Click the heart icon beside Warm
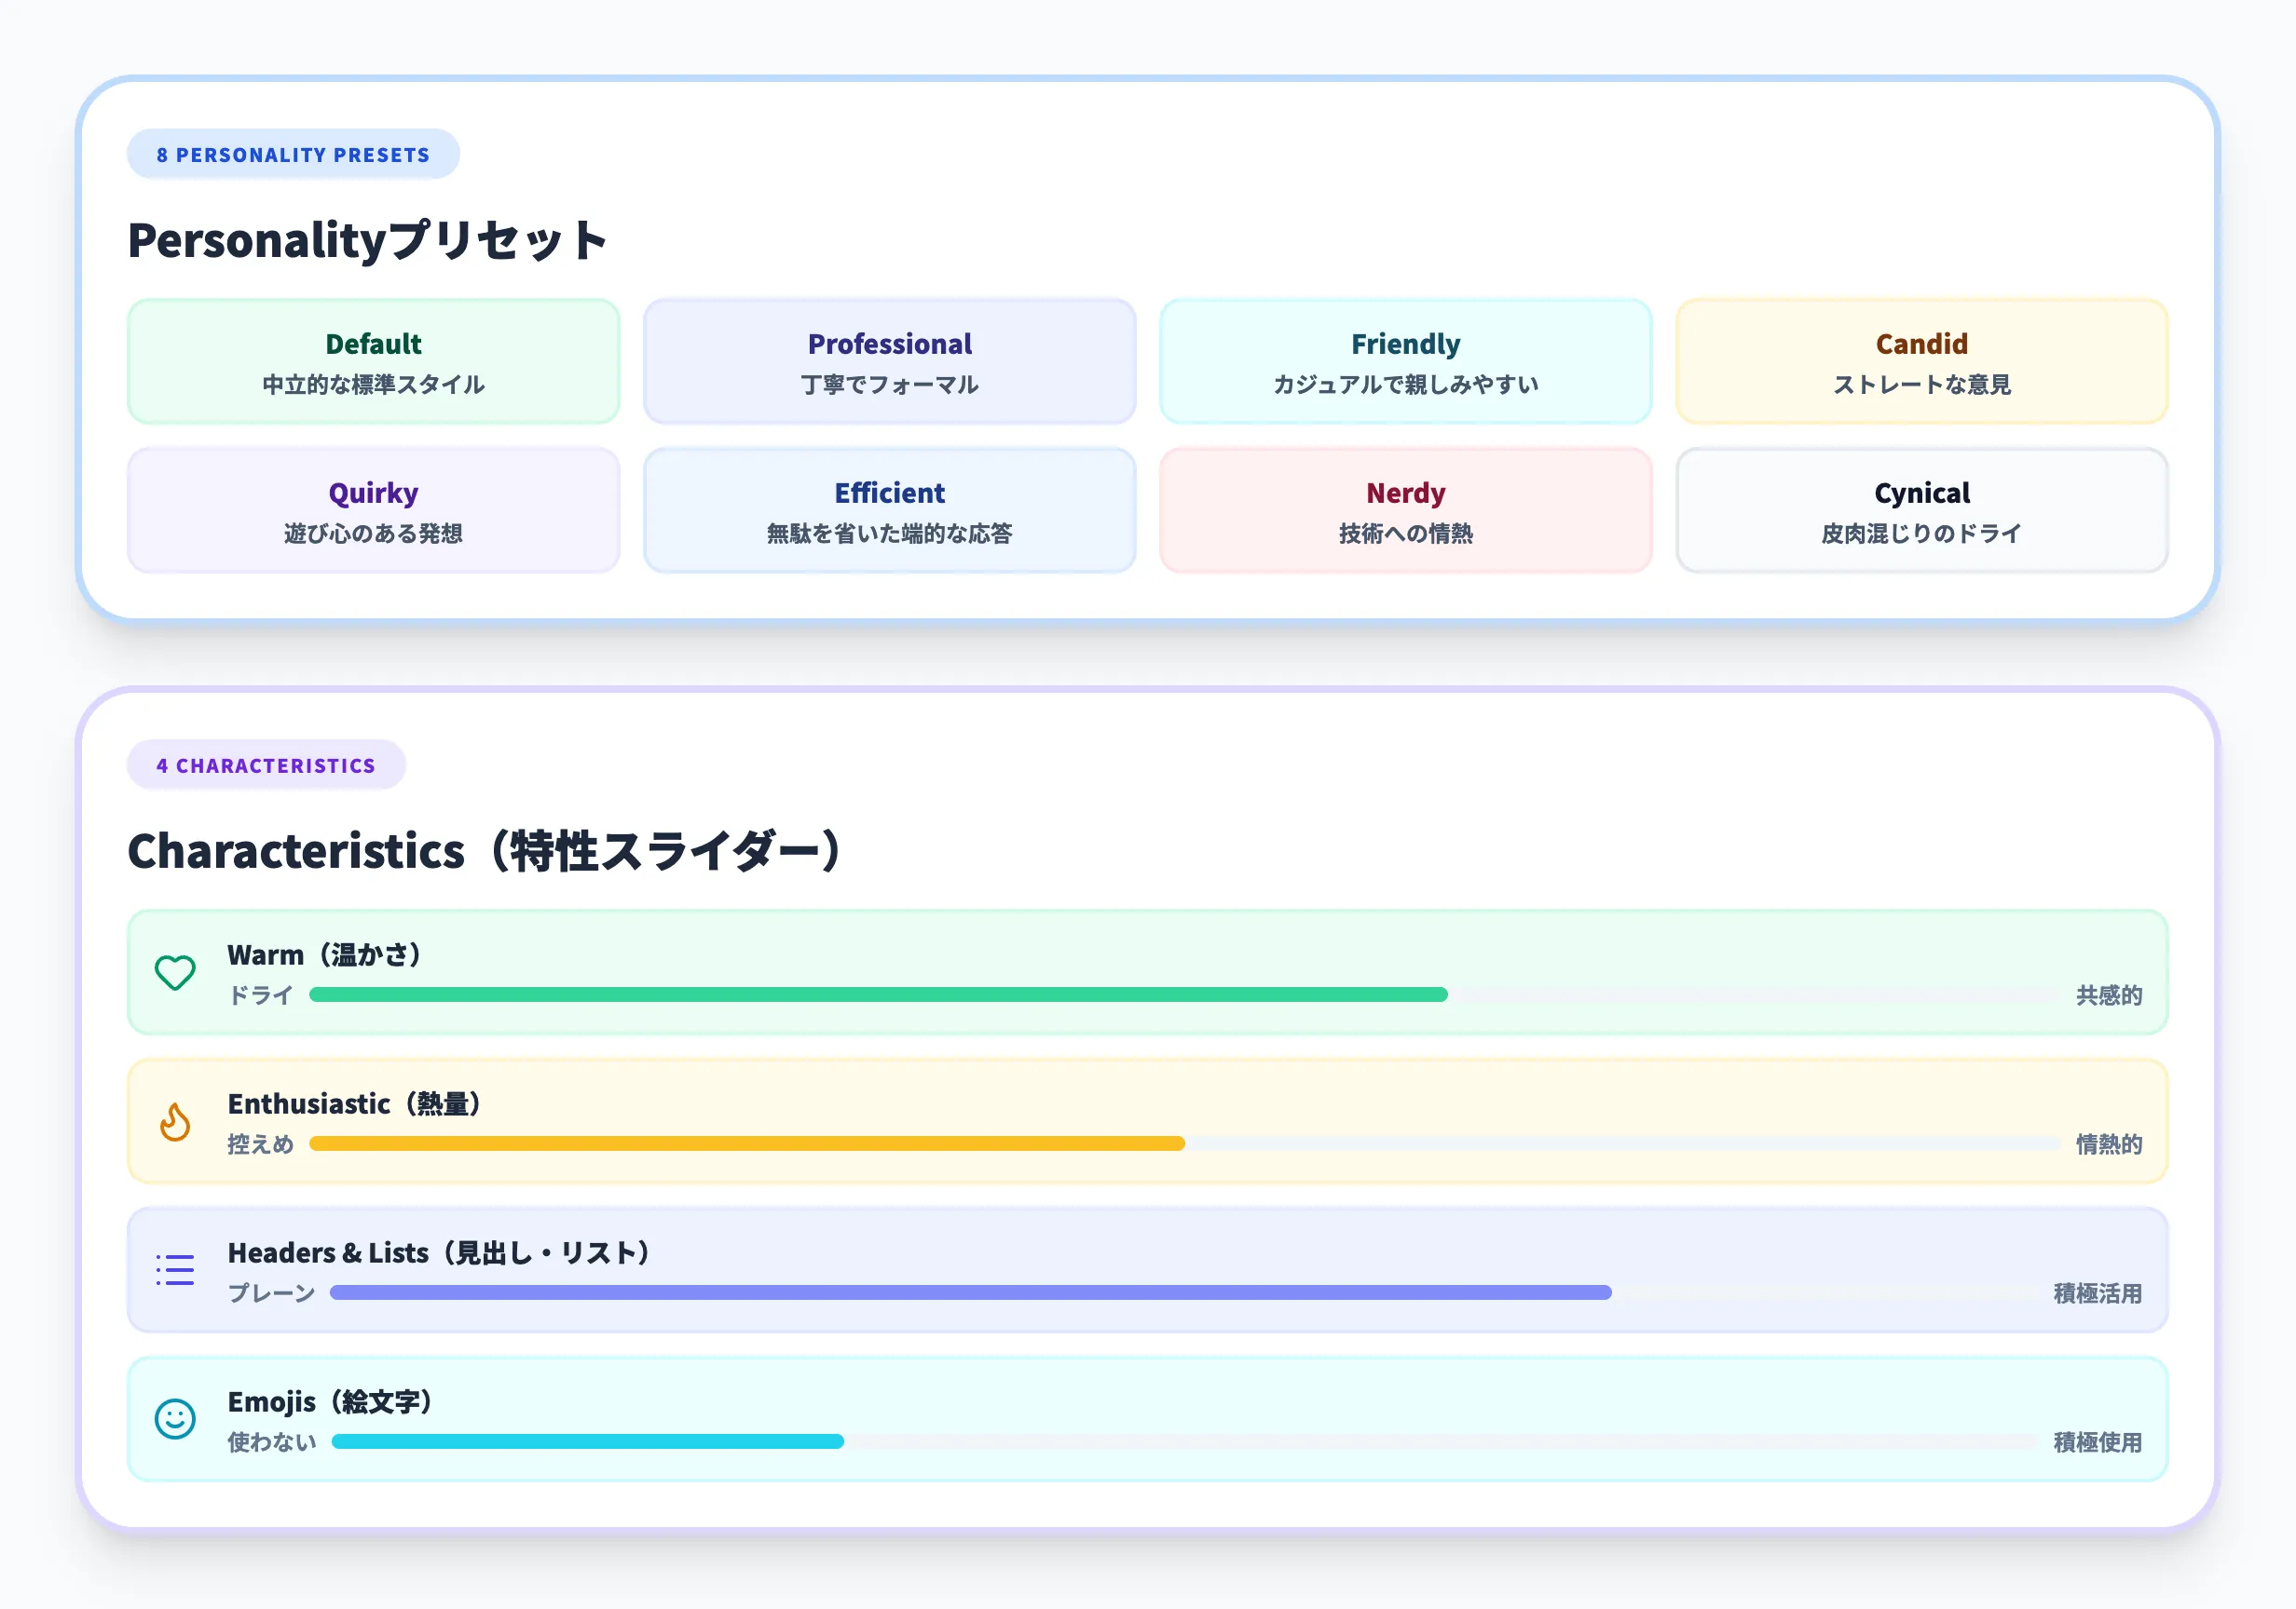The height and width of the screenshot is (1609, 2296). click(x=175, y=971)
